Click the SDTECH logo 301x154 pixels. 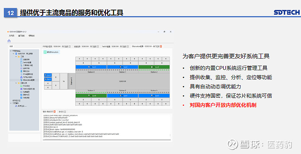[x=287, y=12]
